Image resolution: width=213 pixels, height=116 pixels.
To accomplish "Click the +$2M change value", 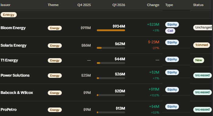I will coord(154,72).
